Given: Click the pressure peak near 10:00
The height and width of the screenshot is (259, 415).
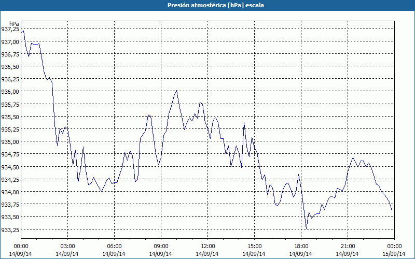Looking at the screenshot, I should [x=176, y=91].
